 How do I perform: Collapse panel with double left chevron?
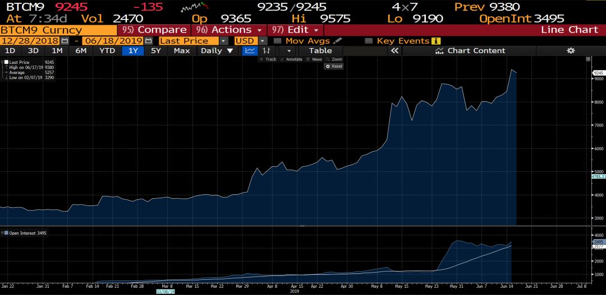394,50
